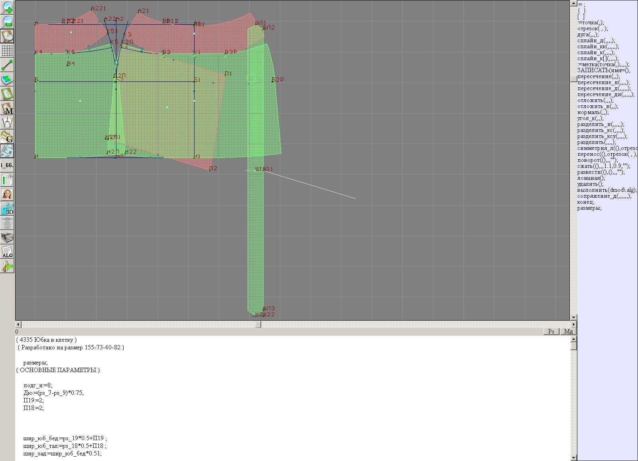
Task: Click the canvas horizontal scrollbar thumb
Action: tap(258, 325)
